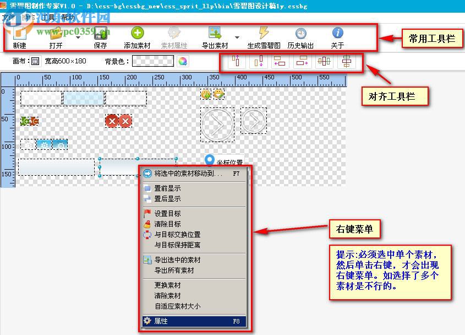This screenshot has height=335, width=465.
Task: Click the 导出素材 (Export Material) icon
Action: [x=214, y=33]
